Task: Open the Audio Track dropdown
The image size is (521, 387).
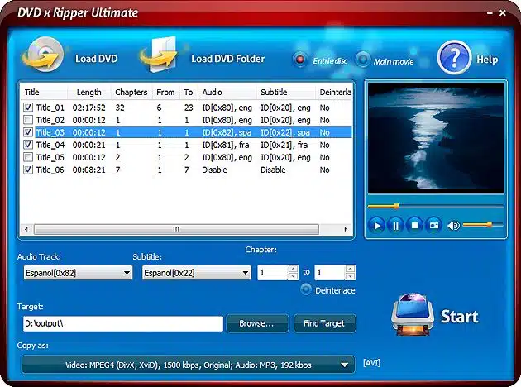Action: (x=78, y=273)
